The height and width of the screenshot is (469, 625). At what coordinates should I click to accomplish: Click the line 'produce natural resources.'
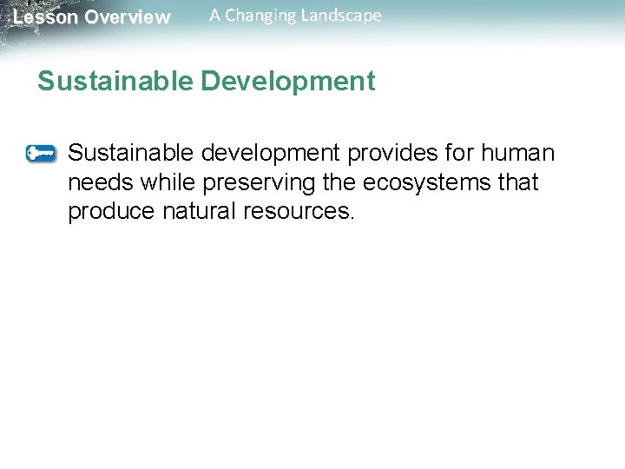point(211,211)
